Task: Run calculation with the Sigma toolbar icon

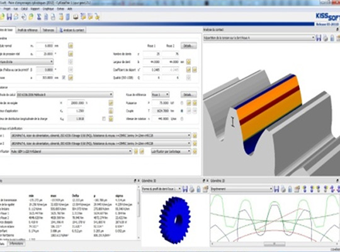Action: [39, 17]
